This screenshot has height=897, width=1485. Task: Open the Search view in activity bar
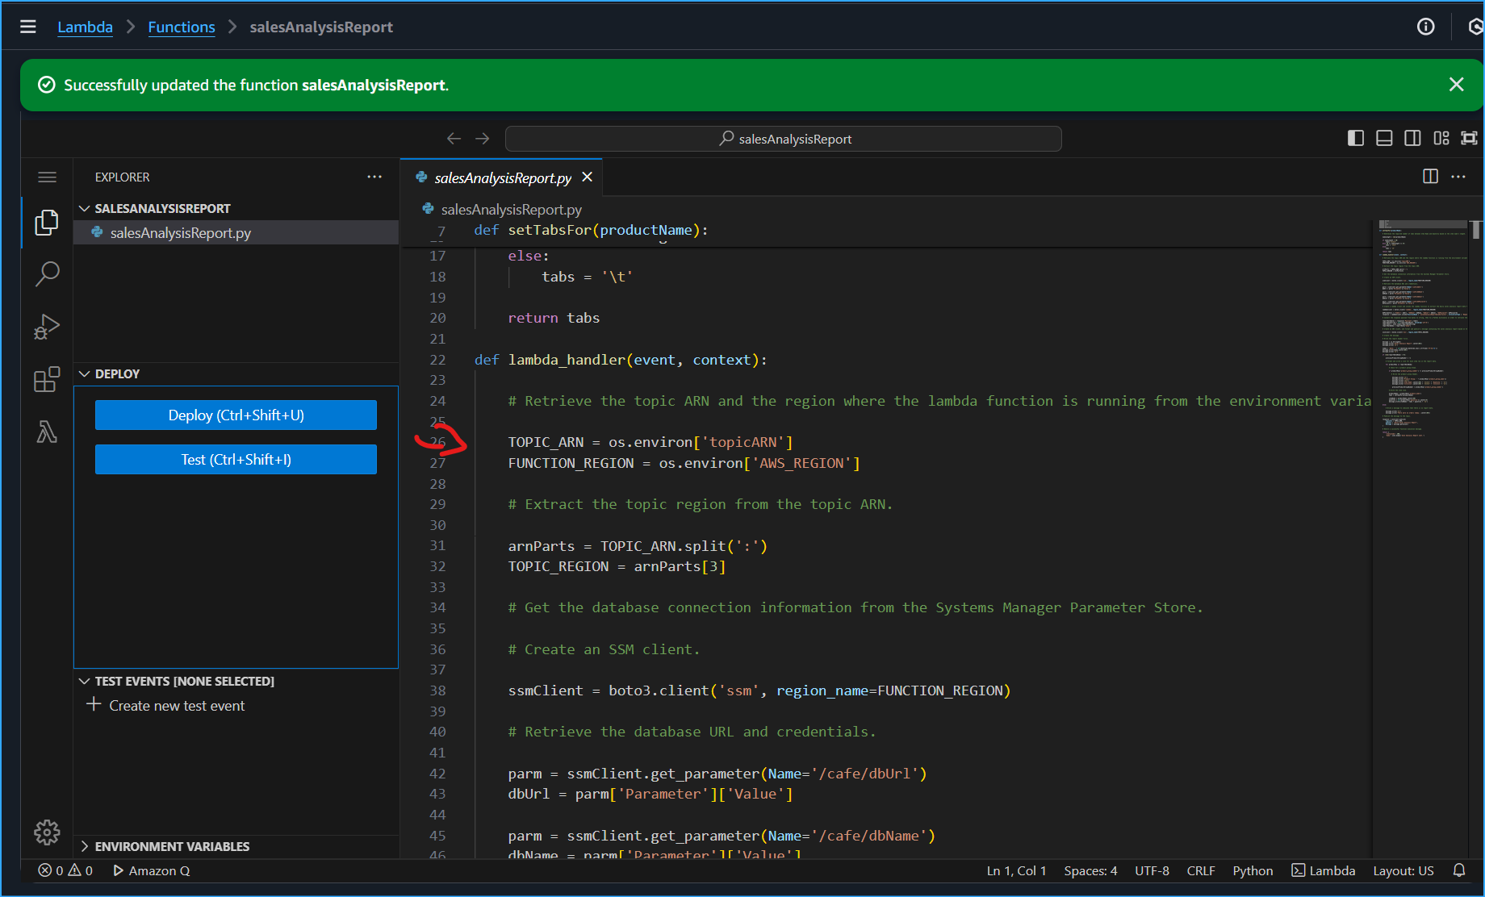pos(47,274)
